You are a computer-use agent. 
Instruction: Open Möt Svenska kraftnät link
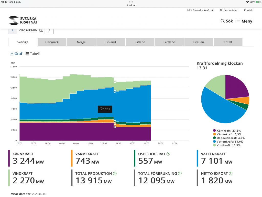tap(201, 10)
